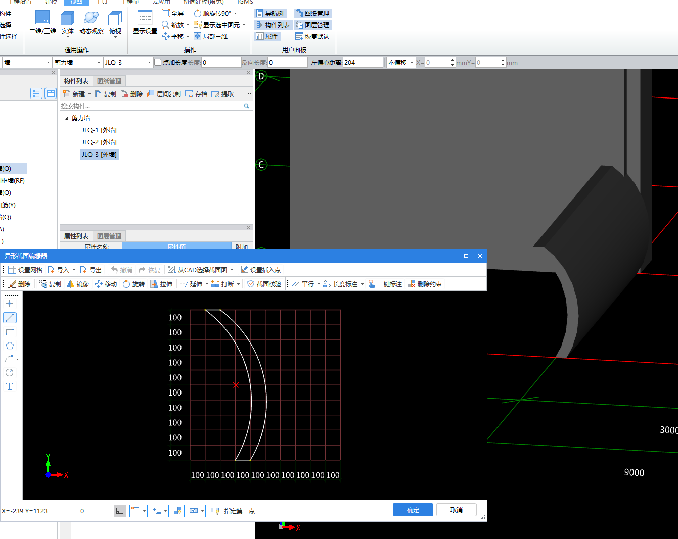Image resolution: width=678 pixels, height=539 pixels.
Task: Switch to 图纸管理 tab in component panel
Action: [x=109, y=81]
